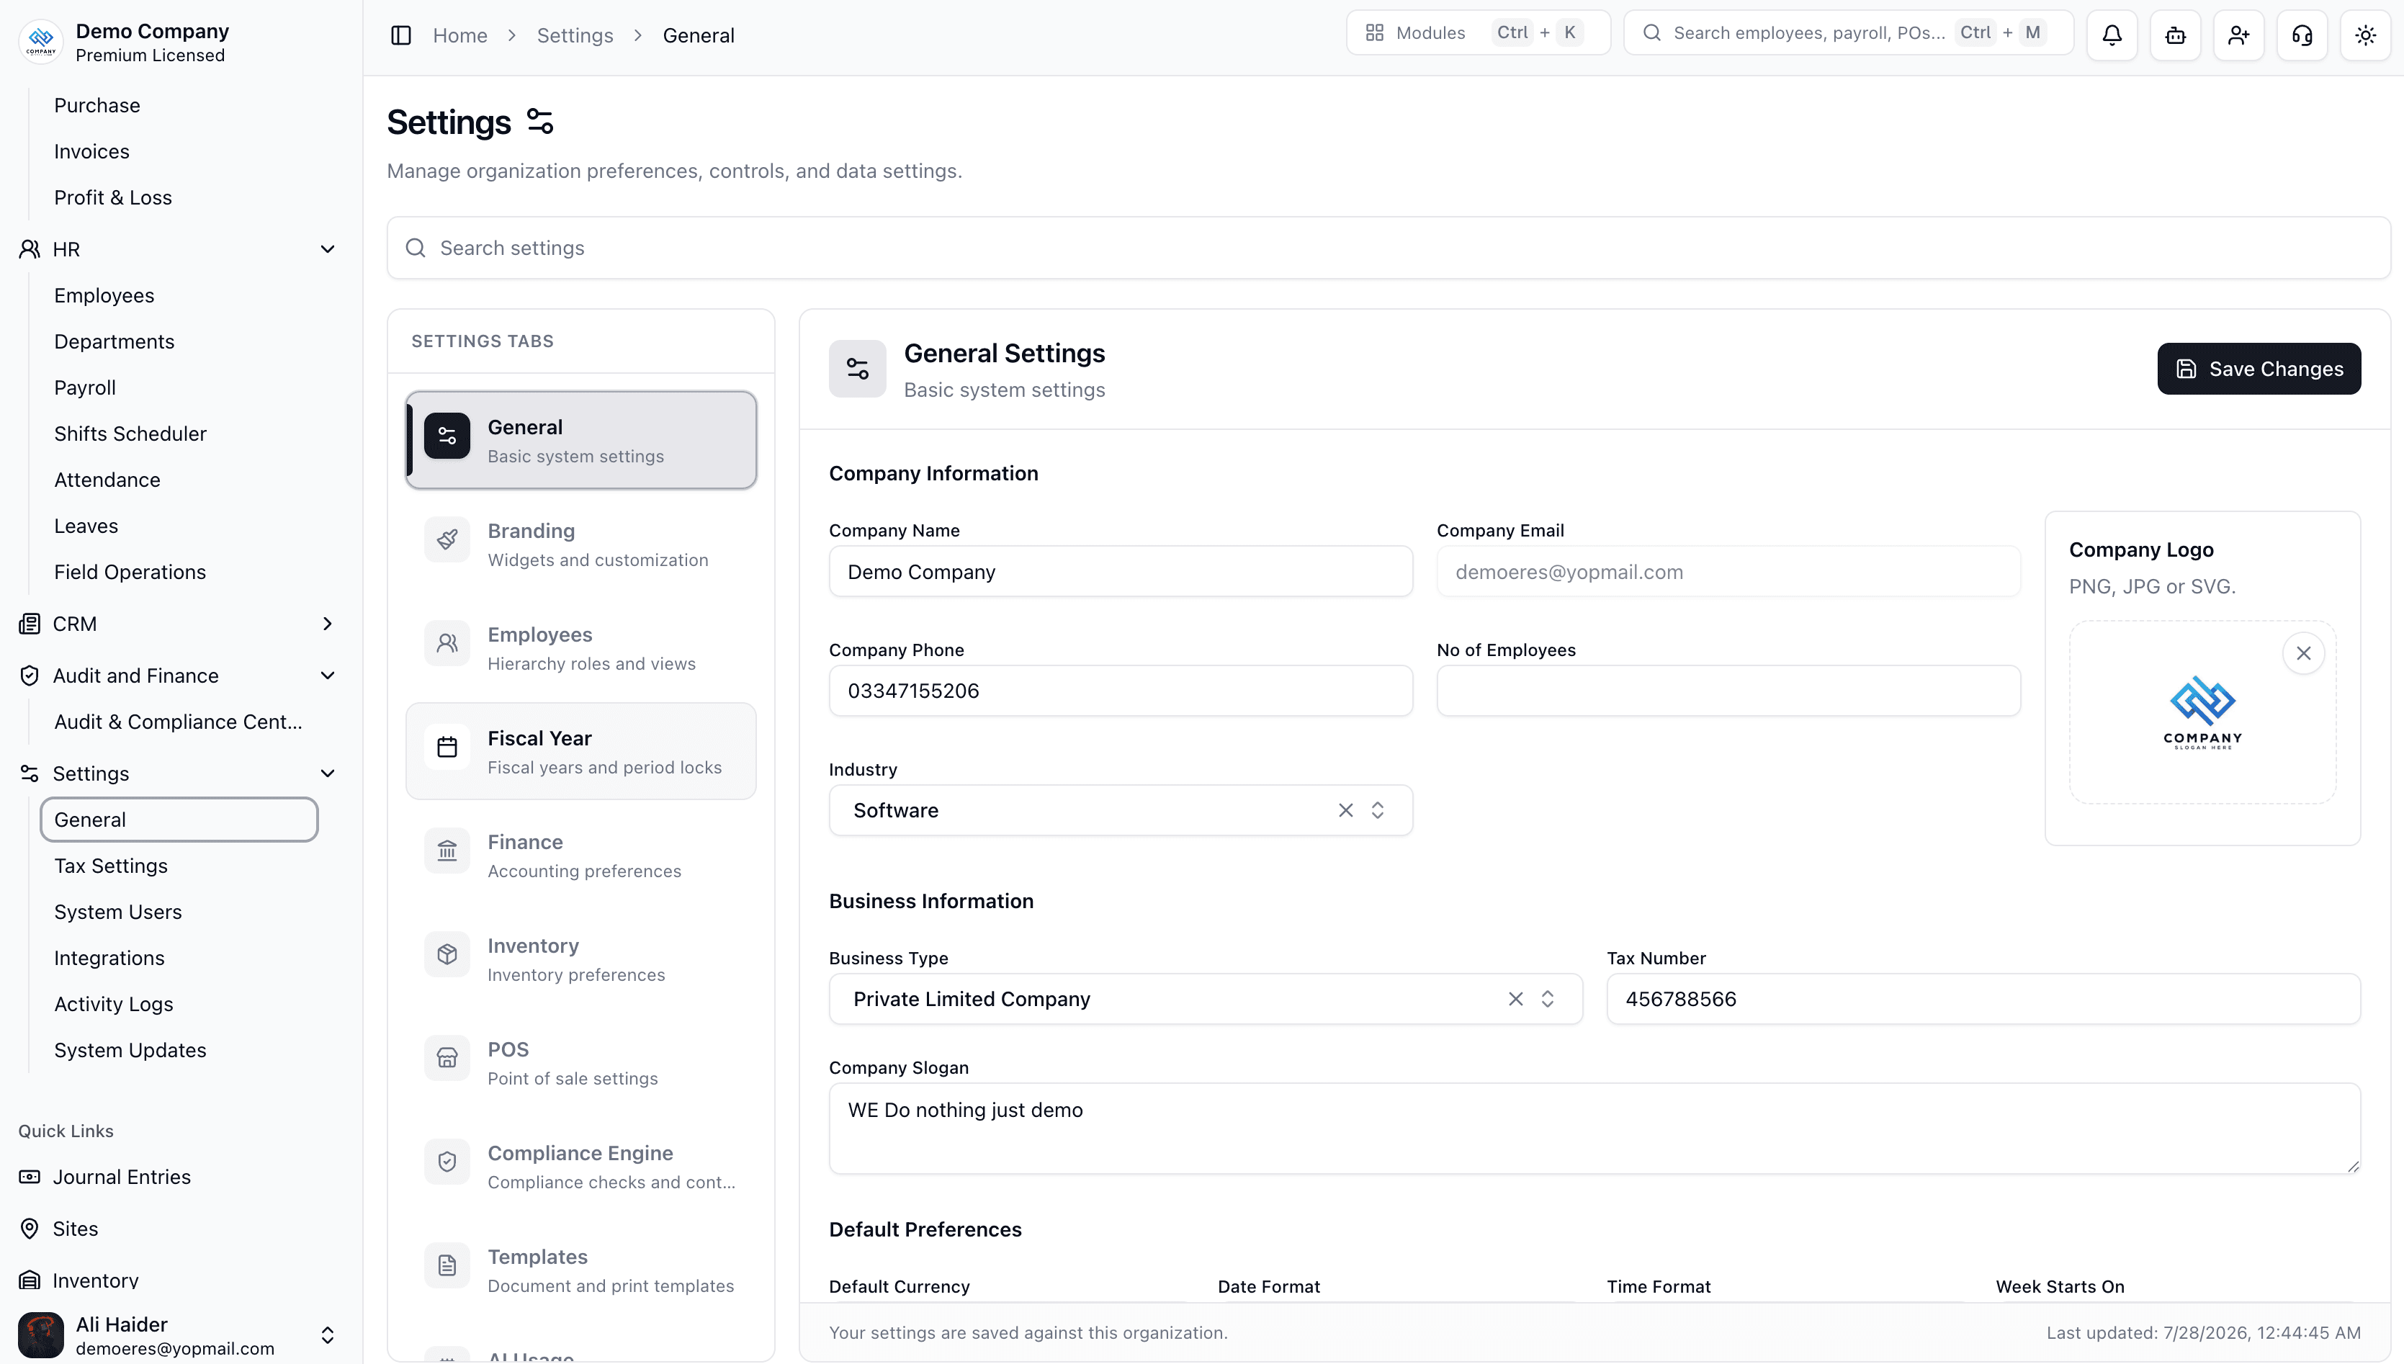Open Integrations in sidebar
The width and height of the screenshot is (2404, 1364).
pyautogui.click(x=109, y=959)
